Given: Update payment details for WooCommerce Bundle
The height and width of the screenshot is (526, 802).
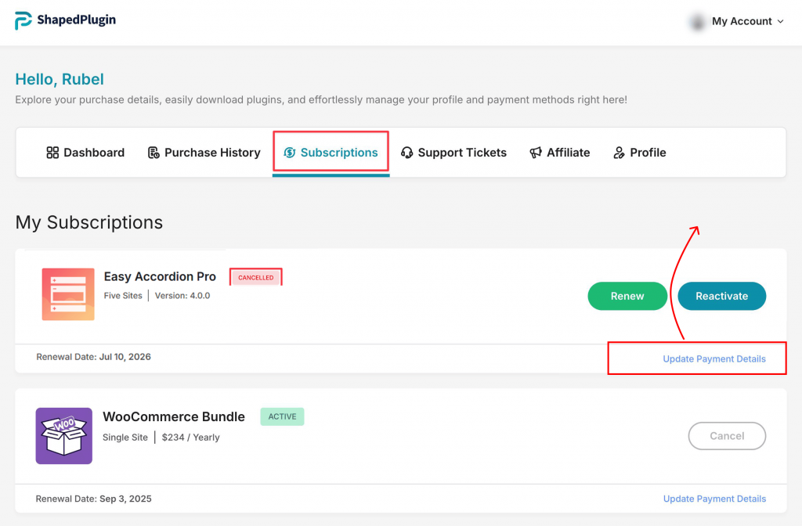Looking at the screenshot, I should coord(714,499).
